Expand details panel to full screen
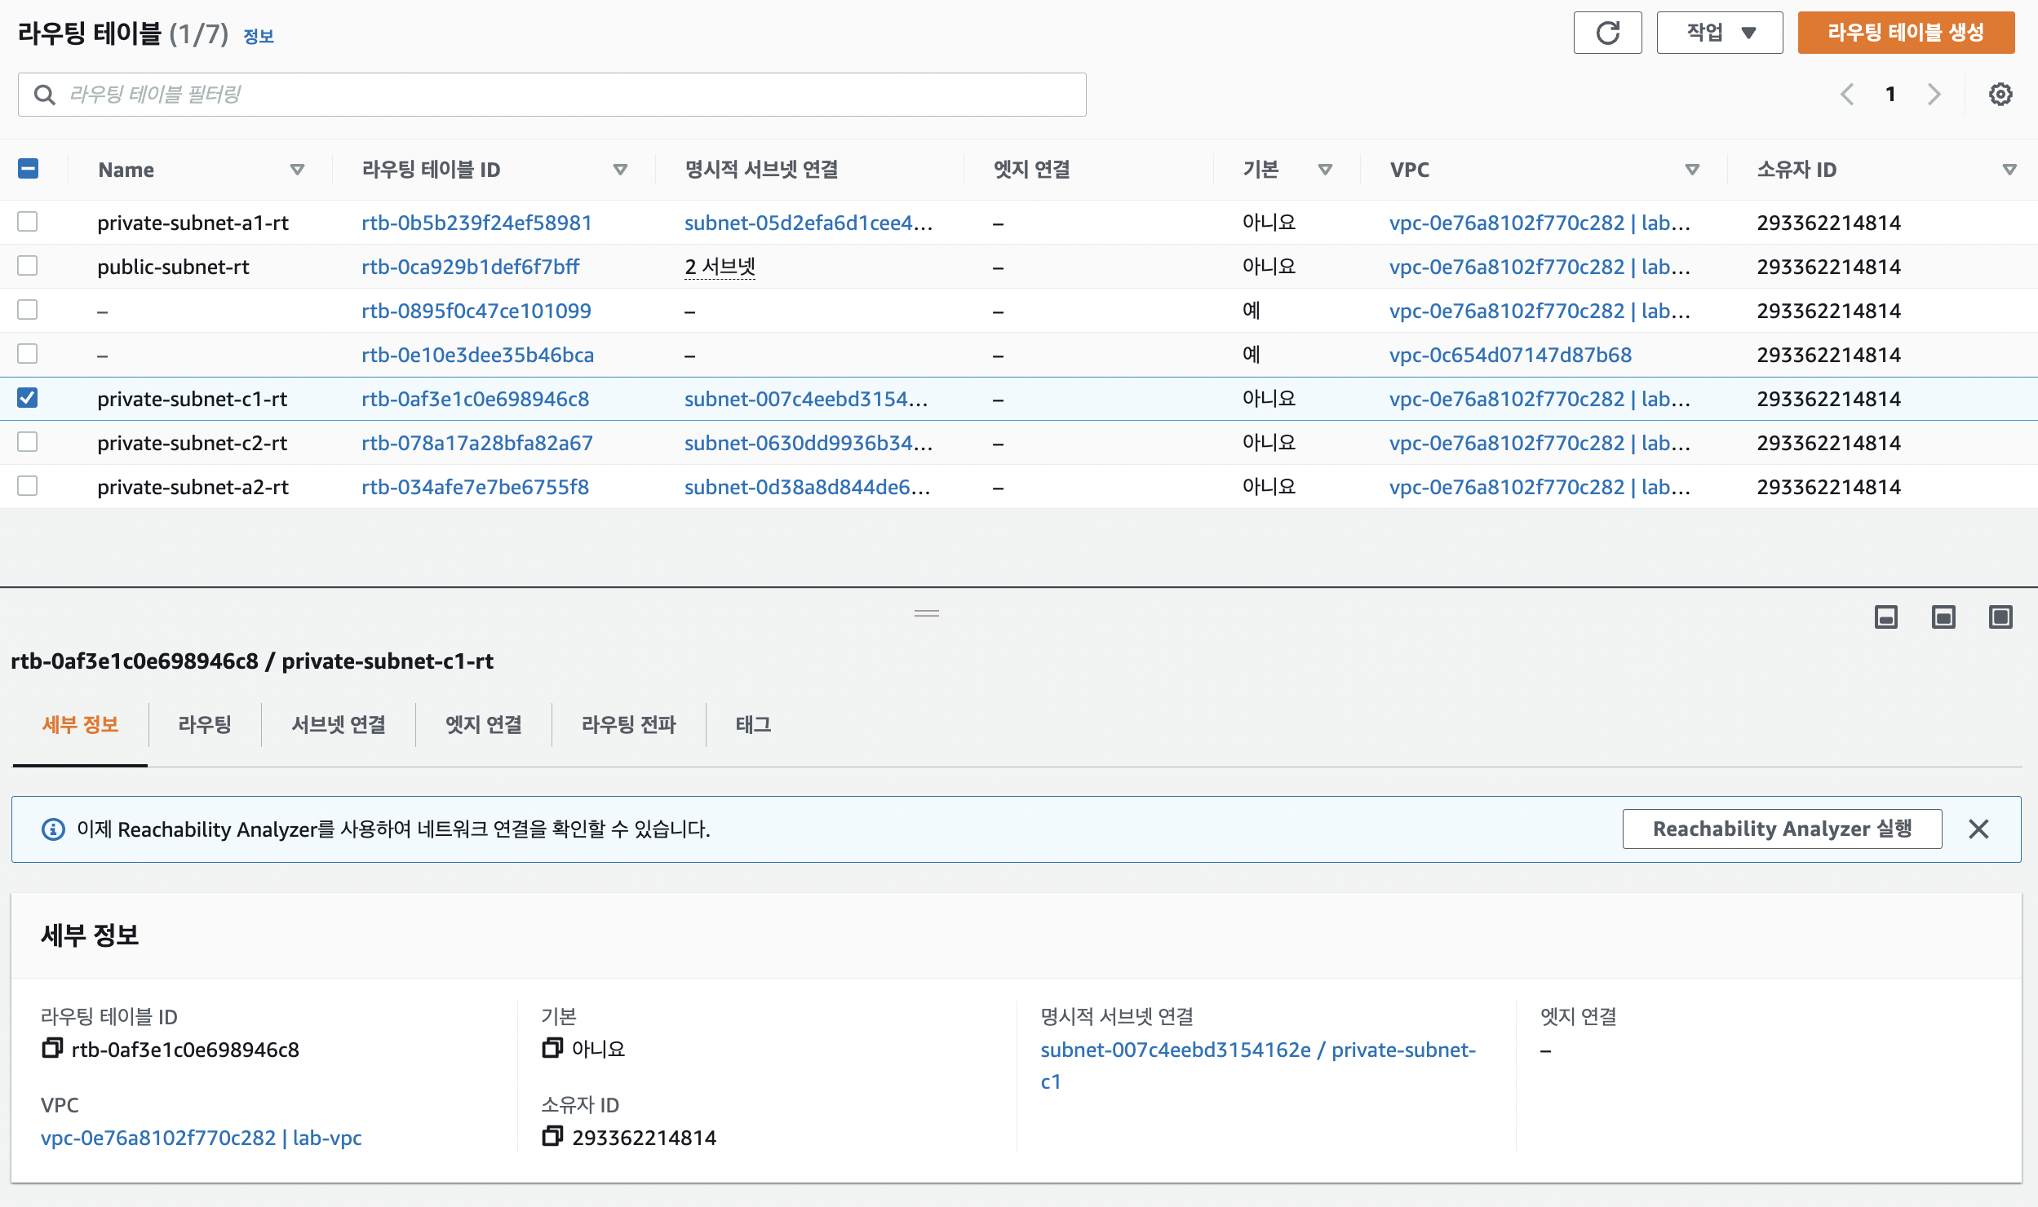This screenshot has height=1207, width=2038. (2000, 617)
